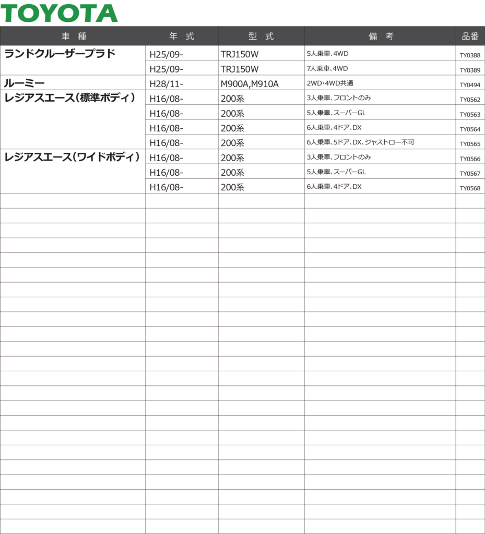Open part number TY0565
The width and height of the screenshot is (485, 534).
470,144
